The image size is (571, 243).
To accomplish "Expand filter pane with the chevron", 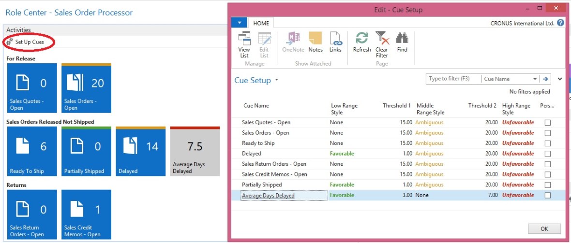I will click(560, 79).
